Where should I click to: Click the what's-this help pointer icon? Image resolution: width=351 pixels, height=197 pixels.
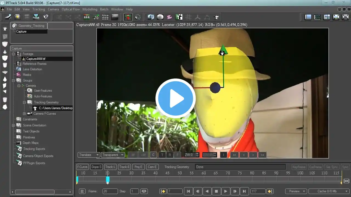[x=46, y=17]
